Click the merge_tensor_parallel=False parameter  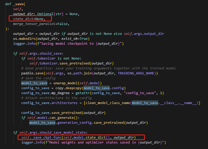41,24
